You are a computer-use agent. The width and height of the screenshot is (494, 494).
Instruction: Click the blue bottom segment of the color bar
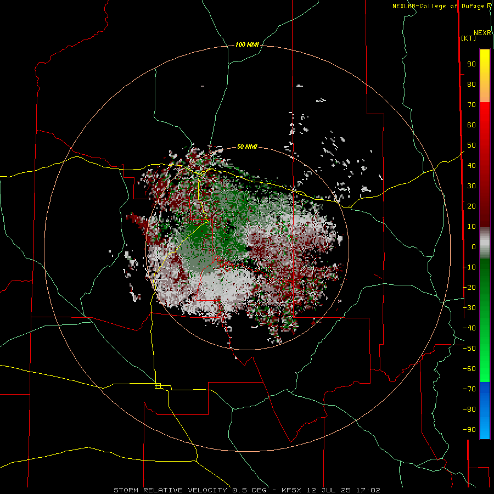click(485, 410)
